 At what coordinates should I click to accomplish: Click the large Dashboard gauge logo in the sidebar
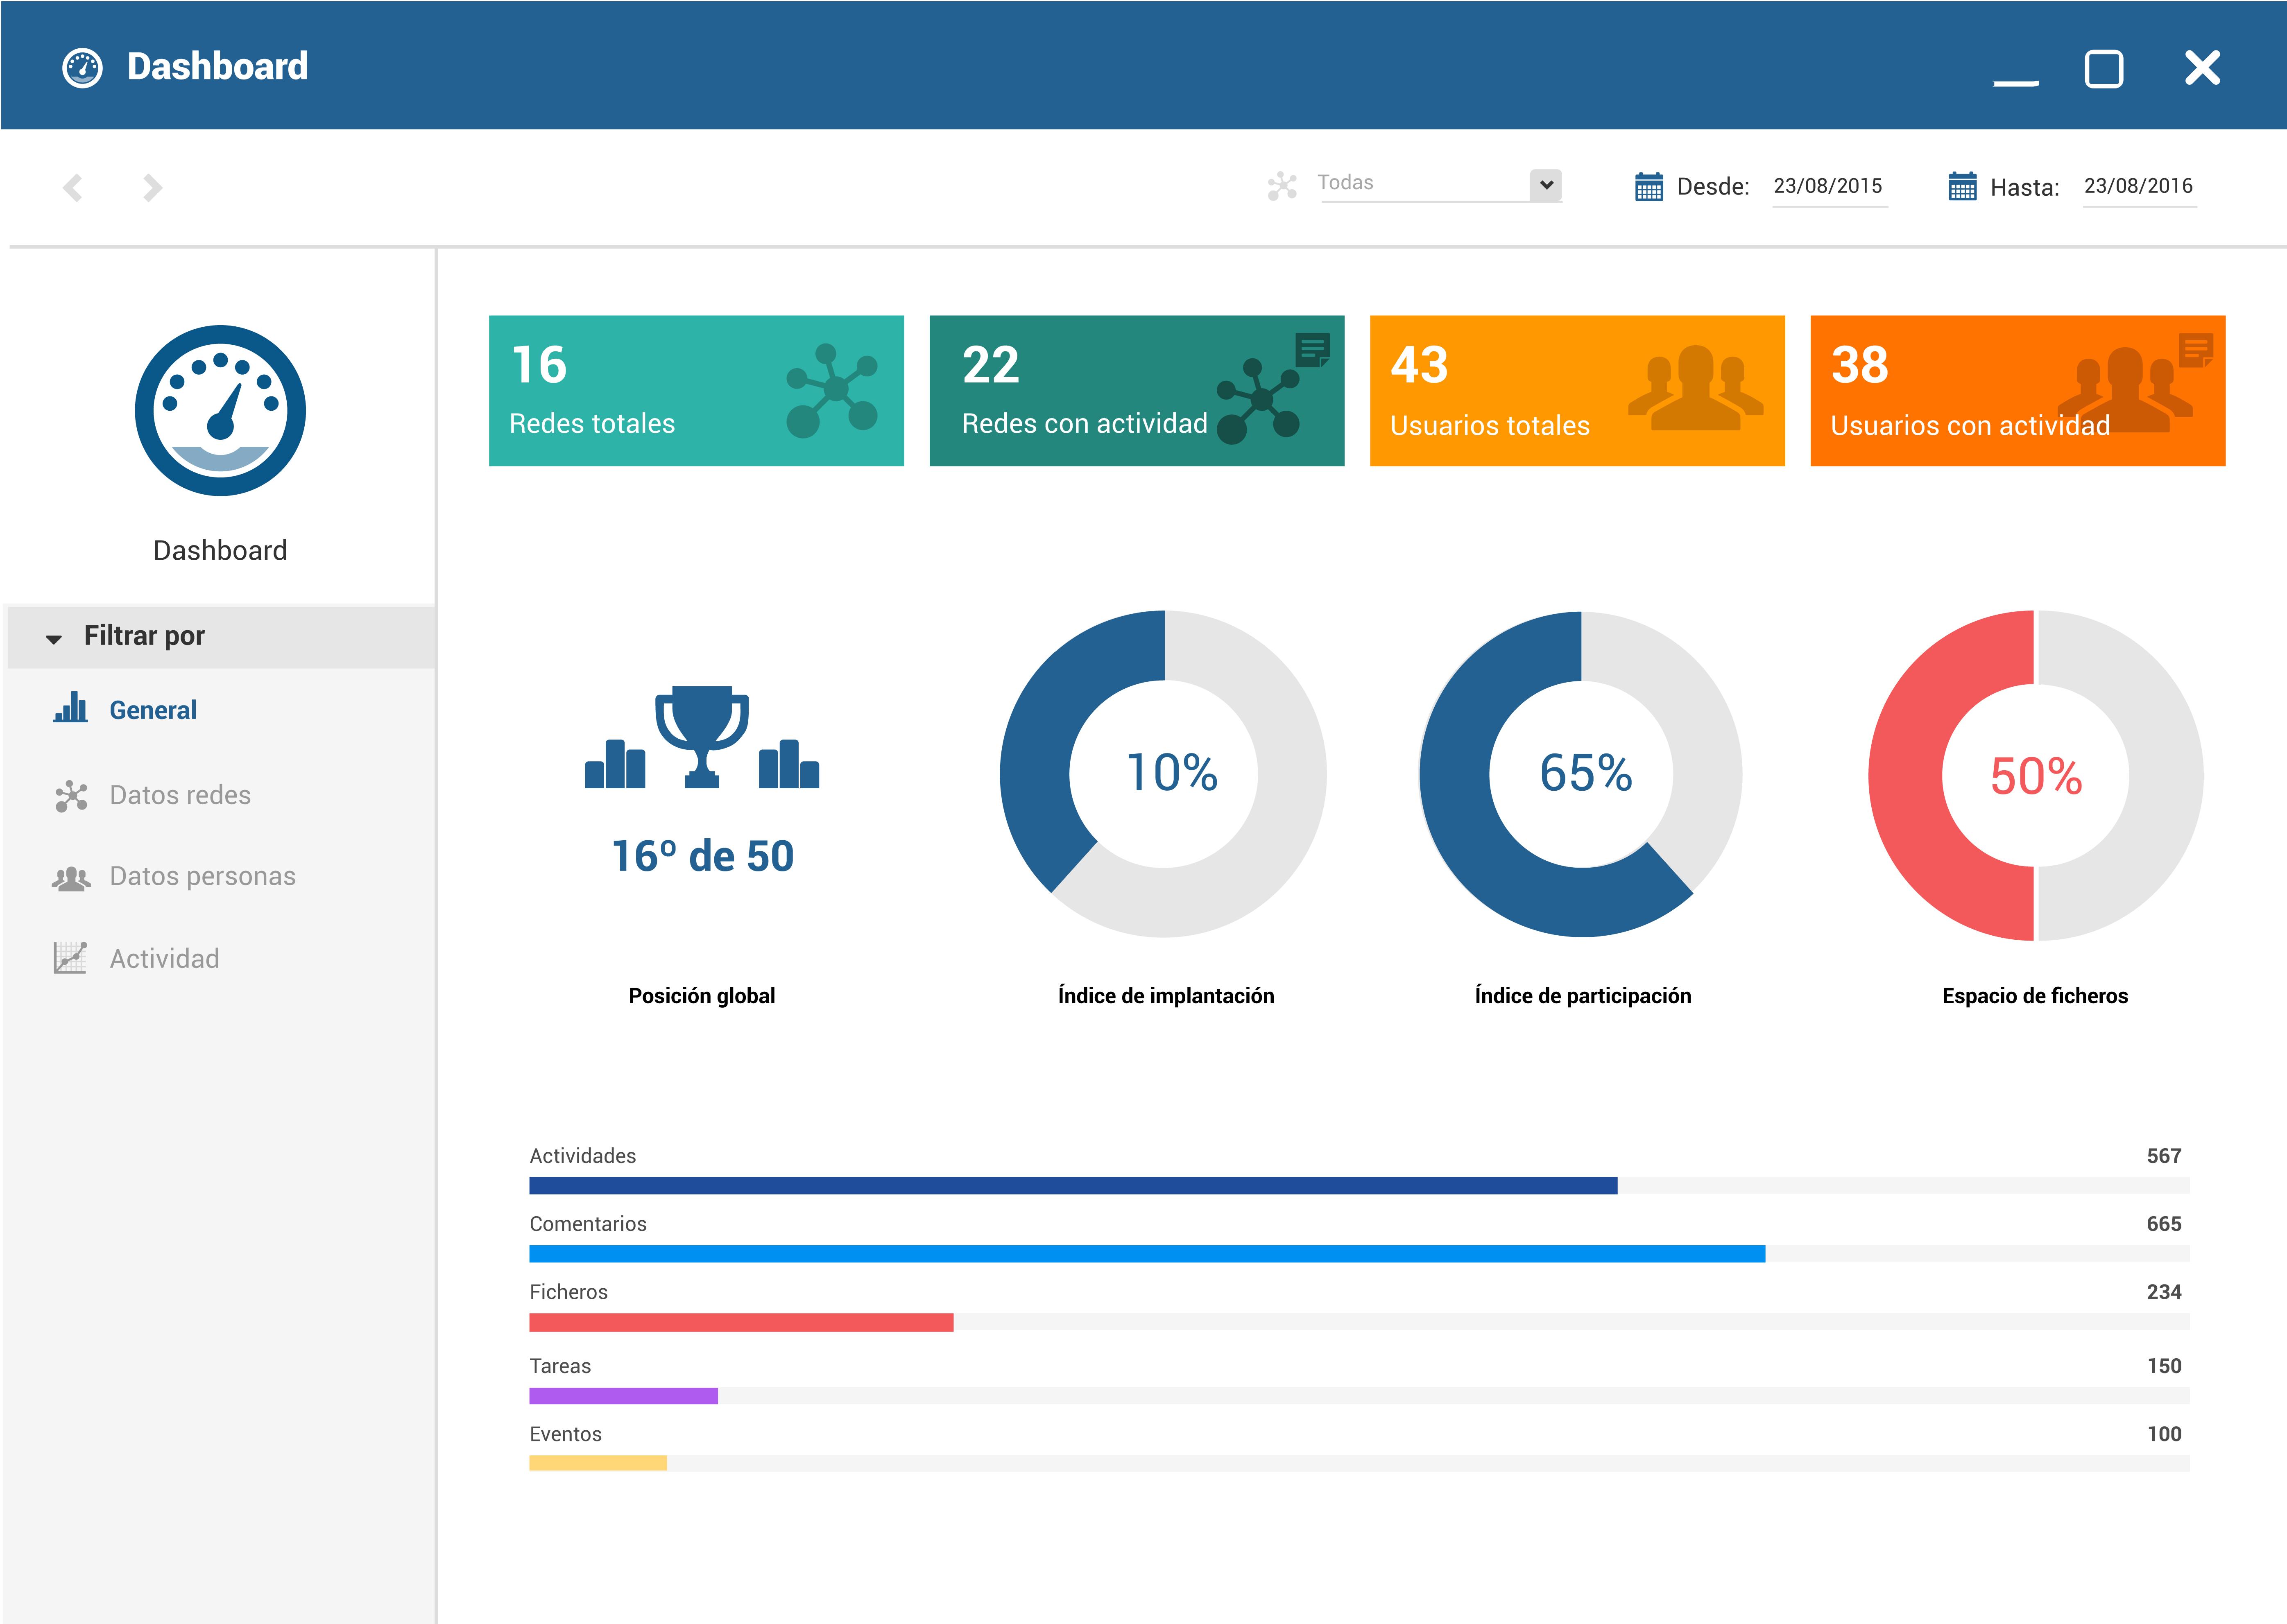click(x=220, y=410)
